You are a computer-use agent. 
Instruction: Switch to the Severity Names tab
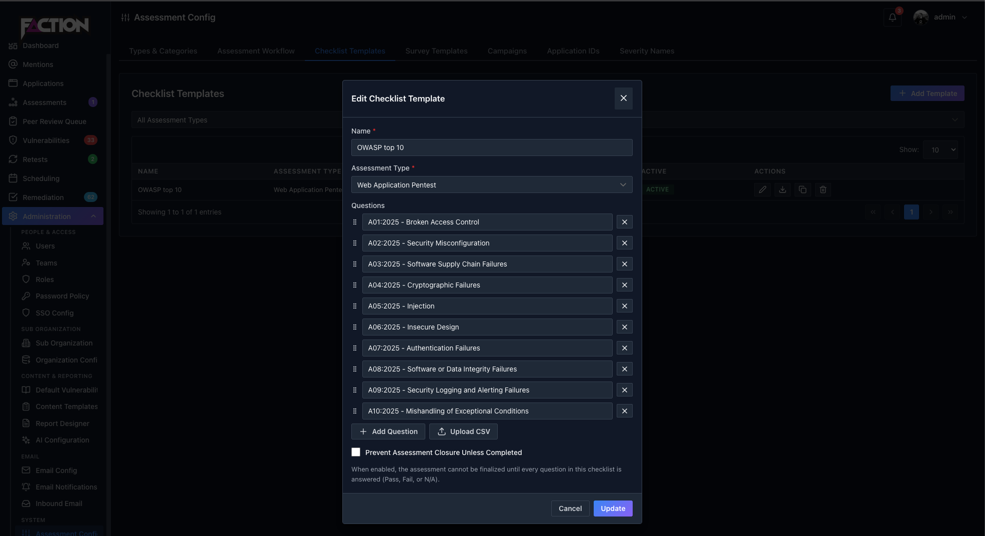647,51
